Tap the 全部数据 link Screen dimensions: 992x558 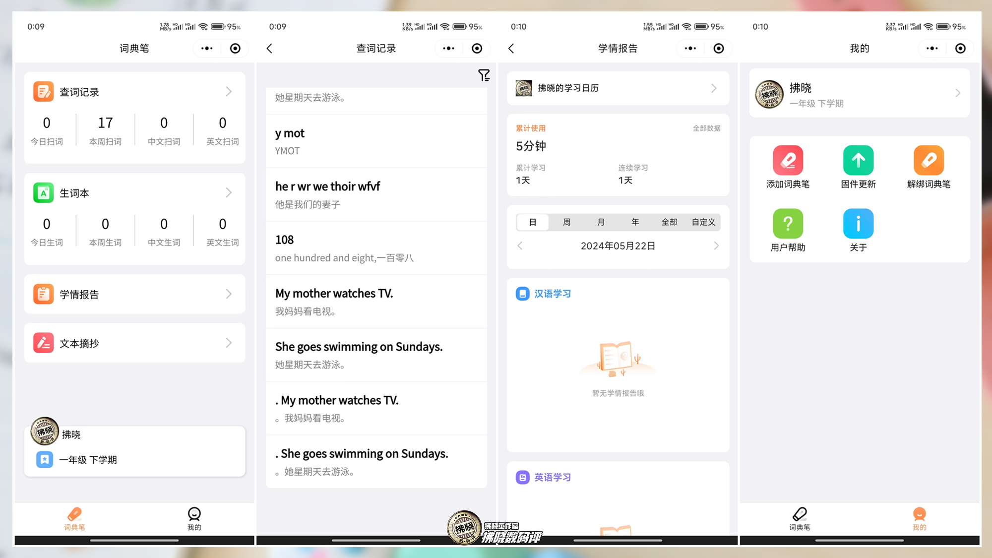(x=706, y=128)
